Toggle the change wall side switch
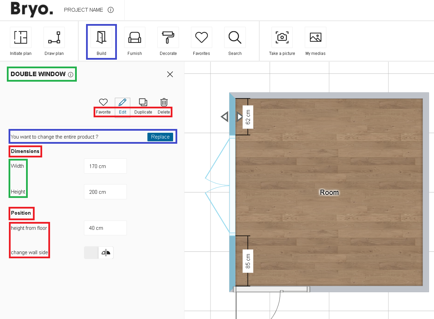The width and height of the screenshot is (434, 319). click(99, 253)
